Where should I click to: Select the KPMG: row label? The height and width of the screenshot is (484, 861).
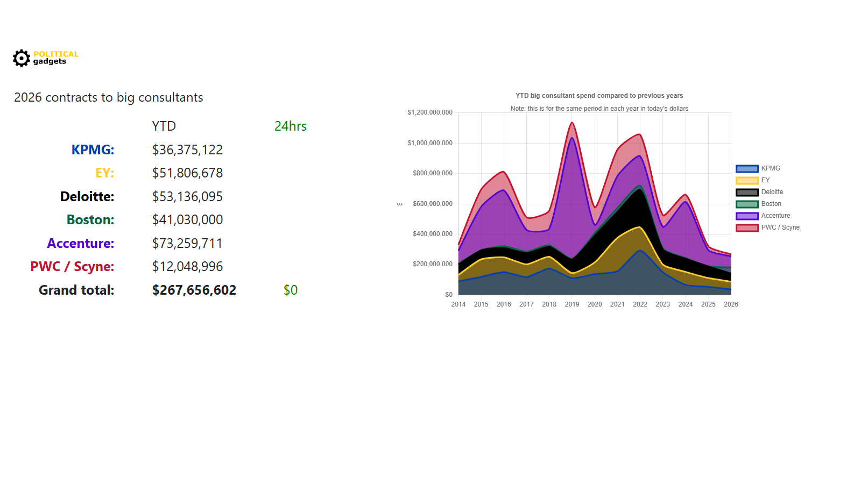point(93,150)
